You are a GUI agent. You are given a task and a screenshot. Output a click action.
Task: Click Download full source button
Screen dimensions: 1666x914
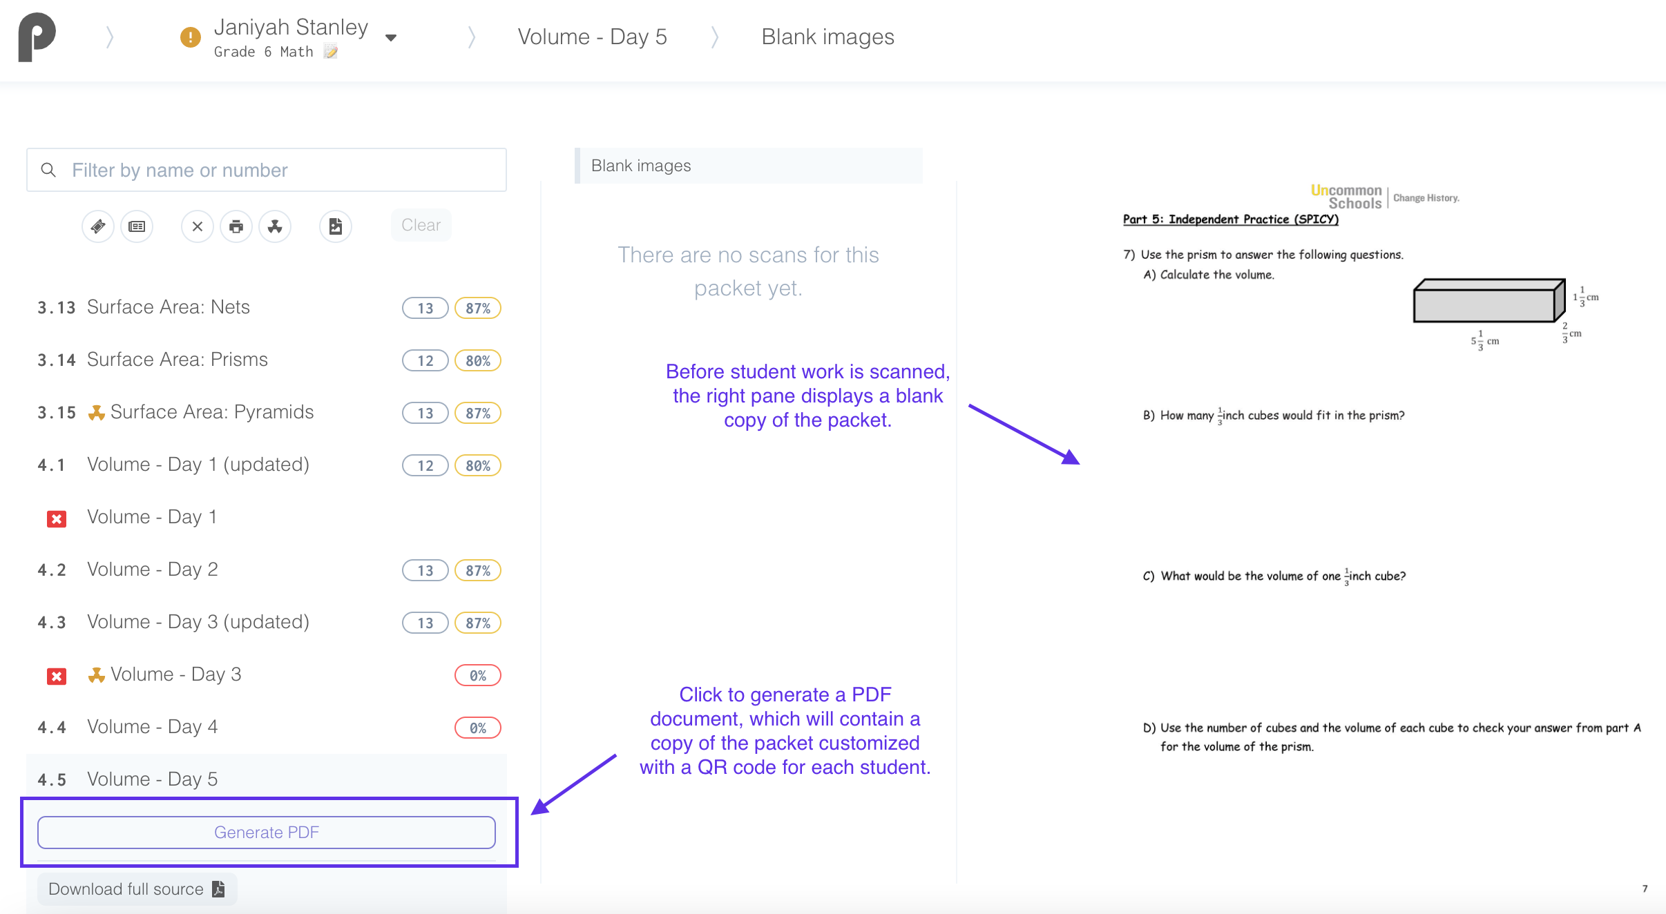point(137,889)
